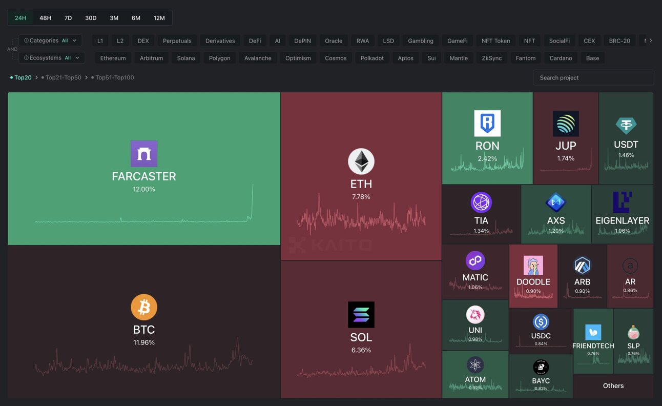
Task: Click the pink Uniswap unicorn icon
Action: [x=475, y=314]
